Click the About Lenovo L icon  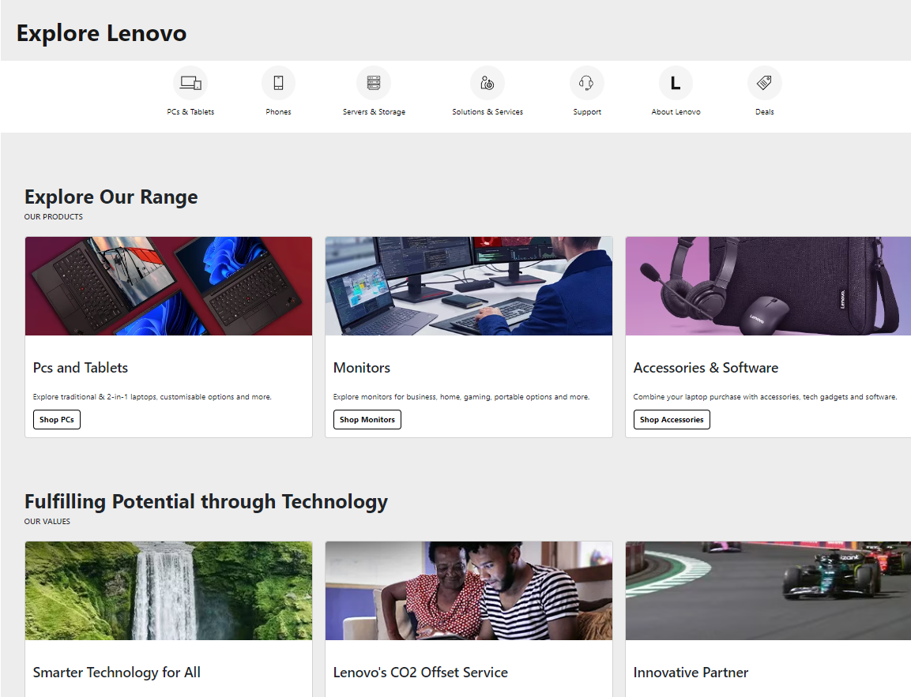[x=676, y=83]
